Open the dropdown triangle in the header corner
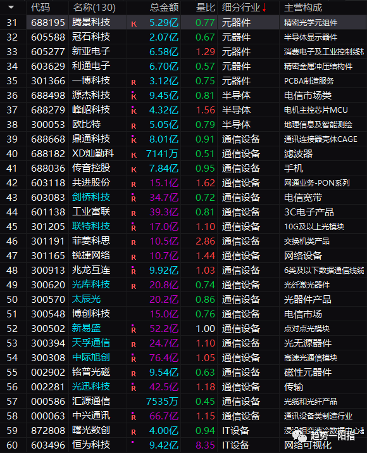This screenshot has width=367, height=453. 11,7
